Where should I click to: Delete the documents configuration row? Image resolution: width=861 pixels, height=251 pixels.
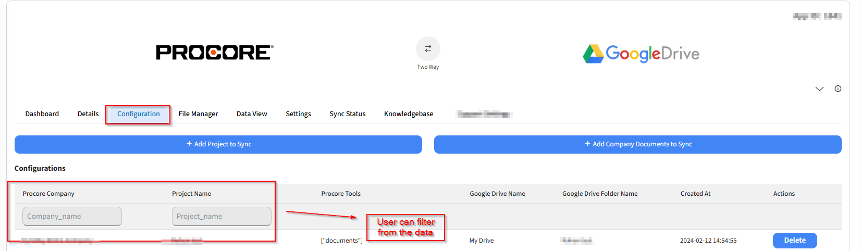[x=794, y=241]
